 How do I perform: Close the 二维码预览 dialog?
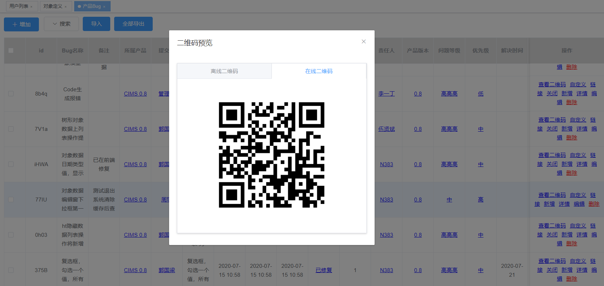364,41
